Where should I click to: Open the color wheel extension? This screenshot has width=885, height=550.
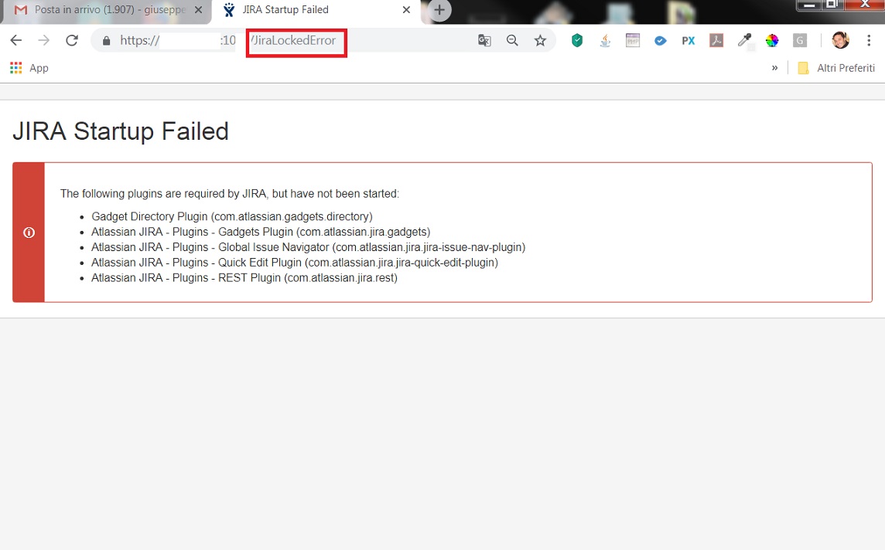772,41
